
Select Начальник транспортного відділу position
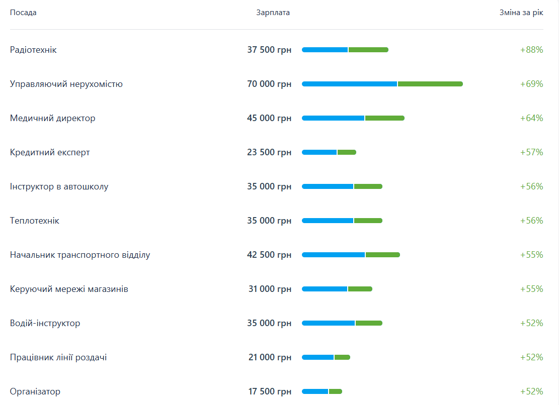80,255
